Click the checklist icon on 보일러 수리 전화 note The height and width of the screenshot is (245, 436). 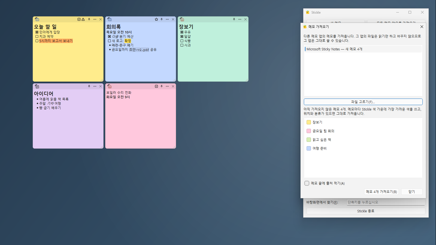point(156,86)
